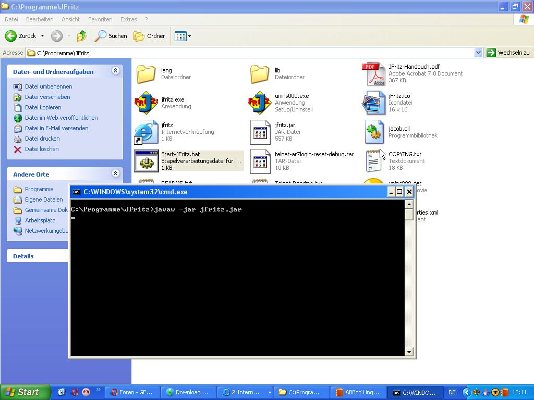This screenshot has height=400, width=534.
Task: Click the 12:11 taskbar clock
Action: 519,393
